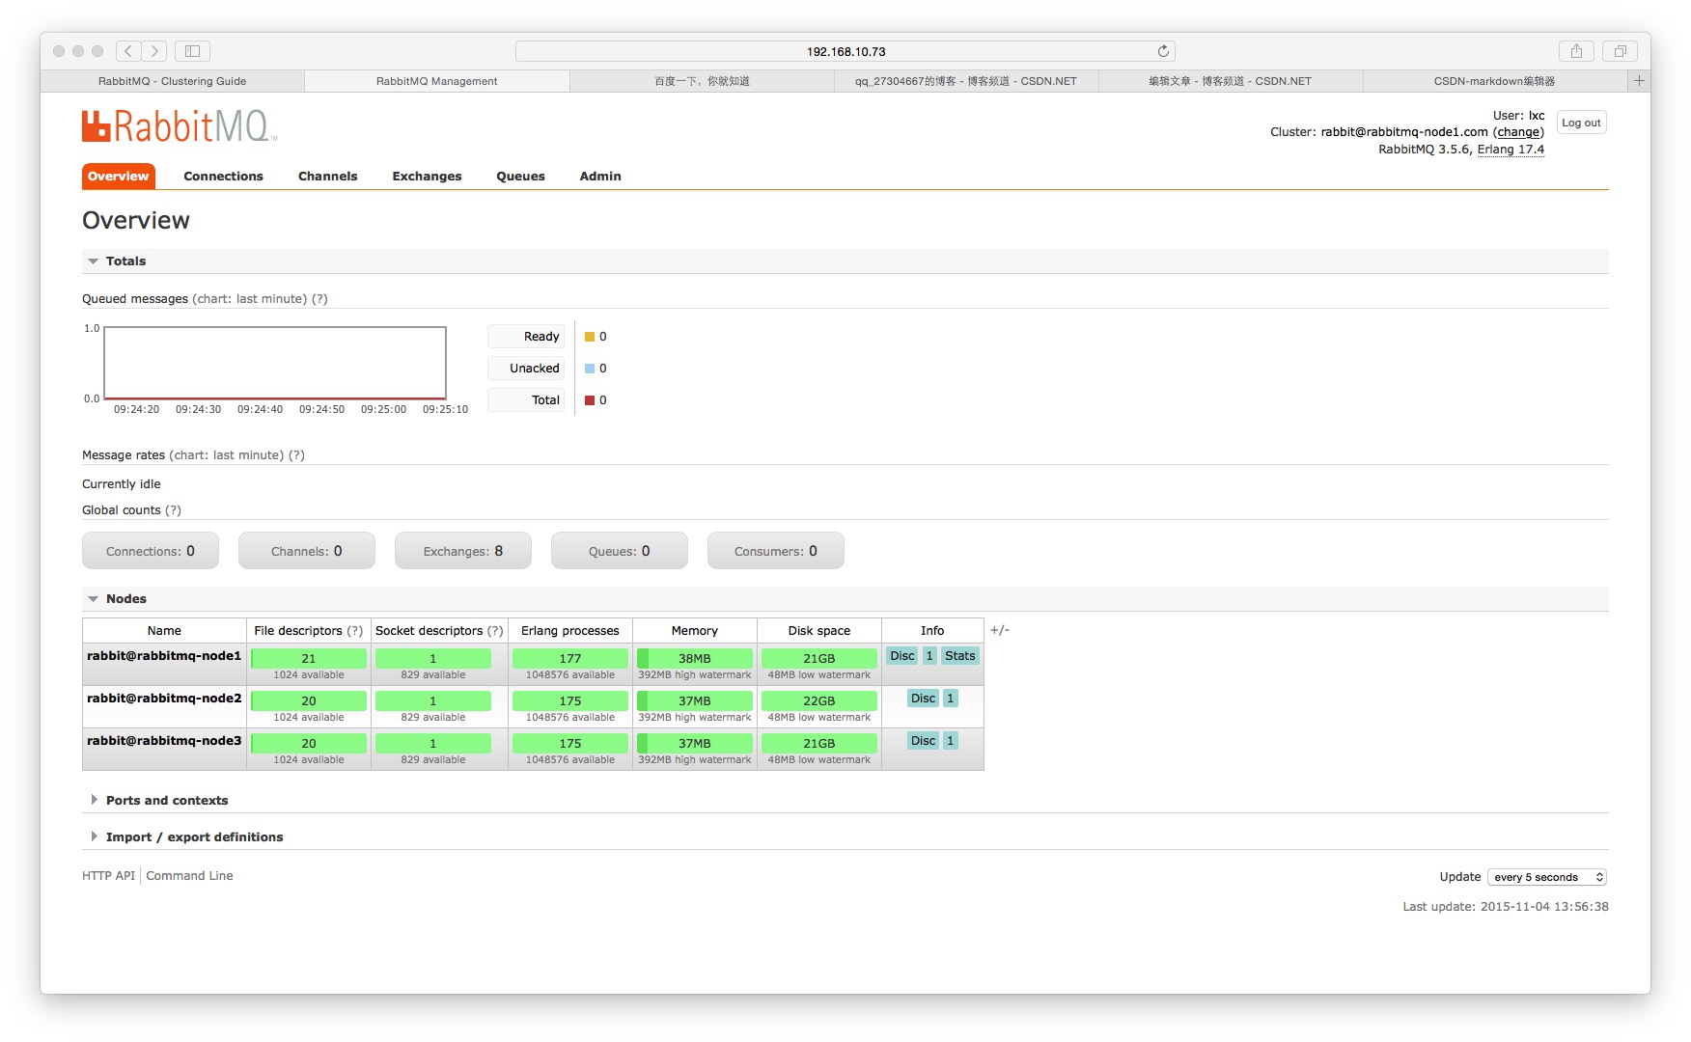Screen dimensions: 1691x1042
Task: Go back with Safari's back arrow
Action: click(128, 51)
